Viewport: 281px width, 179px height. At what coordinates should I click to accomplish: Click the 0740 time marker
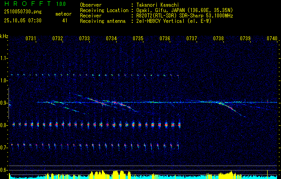point(272,39)
